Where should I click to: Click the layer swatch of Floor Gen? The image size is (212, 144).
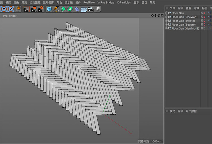click(202, 13)
